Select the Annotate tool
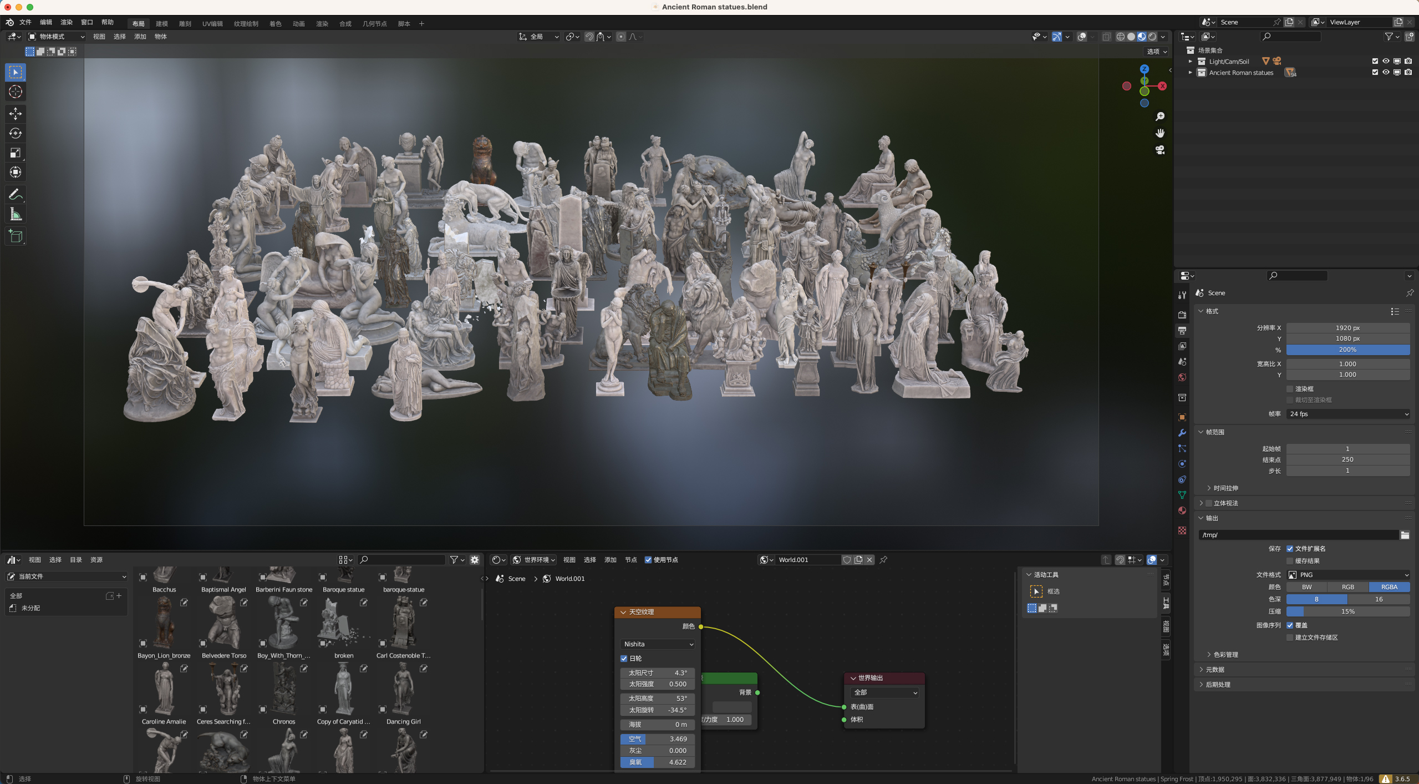 [x=15, y=194]
